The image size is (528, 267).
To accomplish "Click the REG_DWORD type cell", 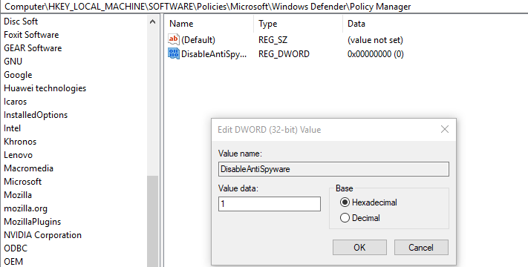I will coord(284,54).
